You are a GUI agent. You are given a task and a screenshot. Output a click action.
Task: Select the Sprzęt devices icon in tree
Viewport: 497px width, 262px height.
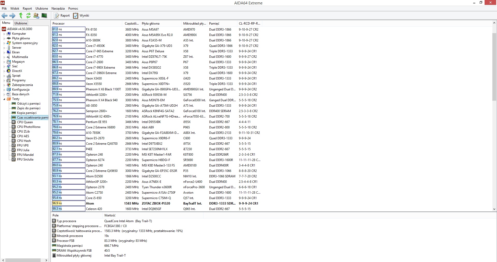tap(9, 76)
